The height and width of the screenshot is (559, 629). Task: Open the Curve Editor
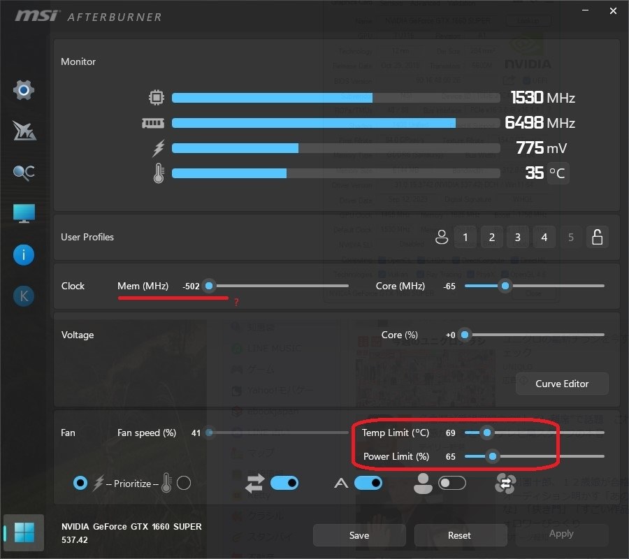[x=562, y=384]
